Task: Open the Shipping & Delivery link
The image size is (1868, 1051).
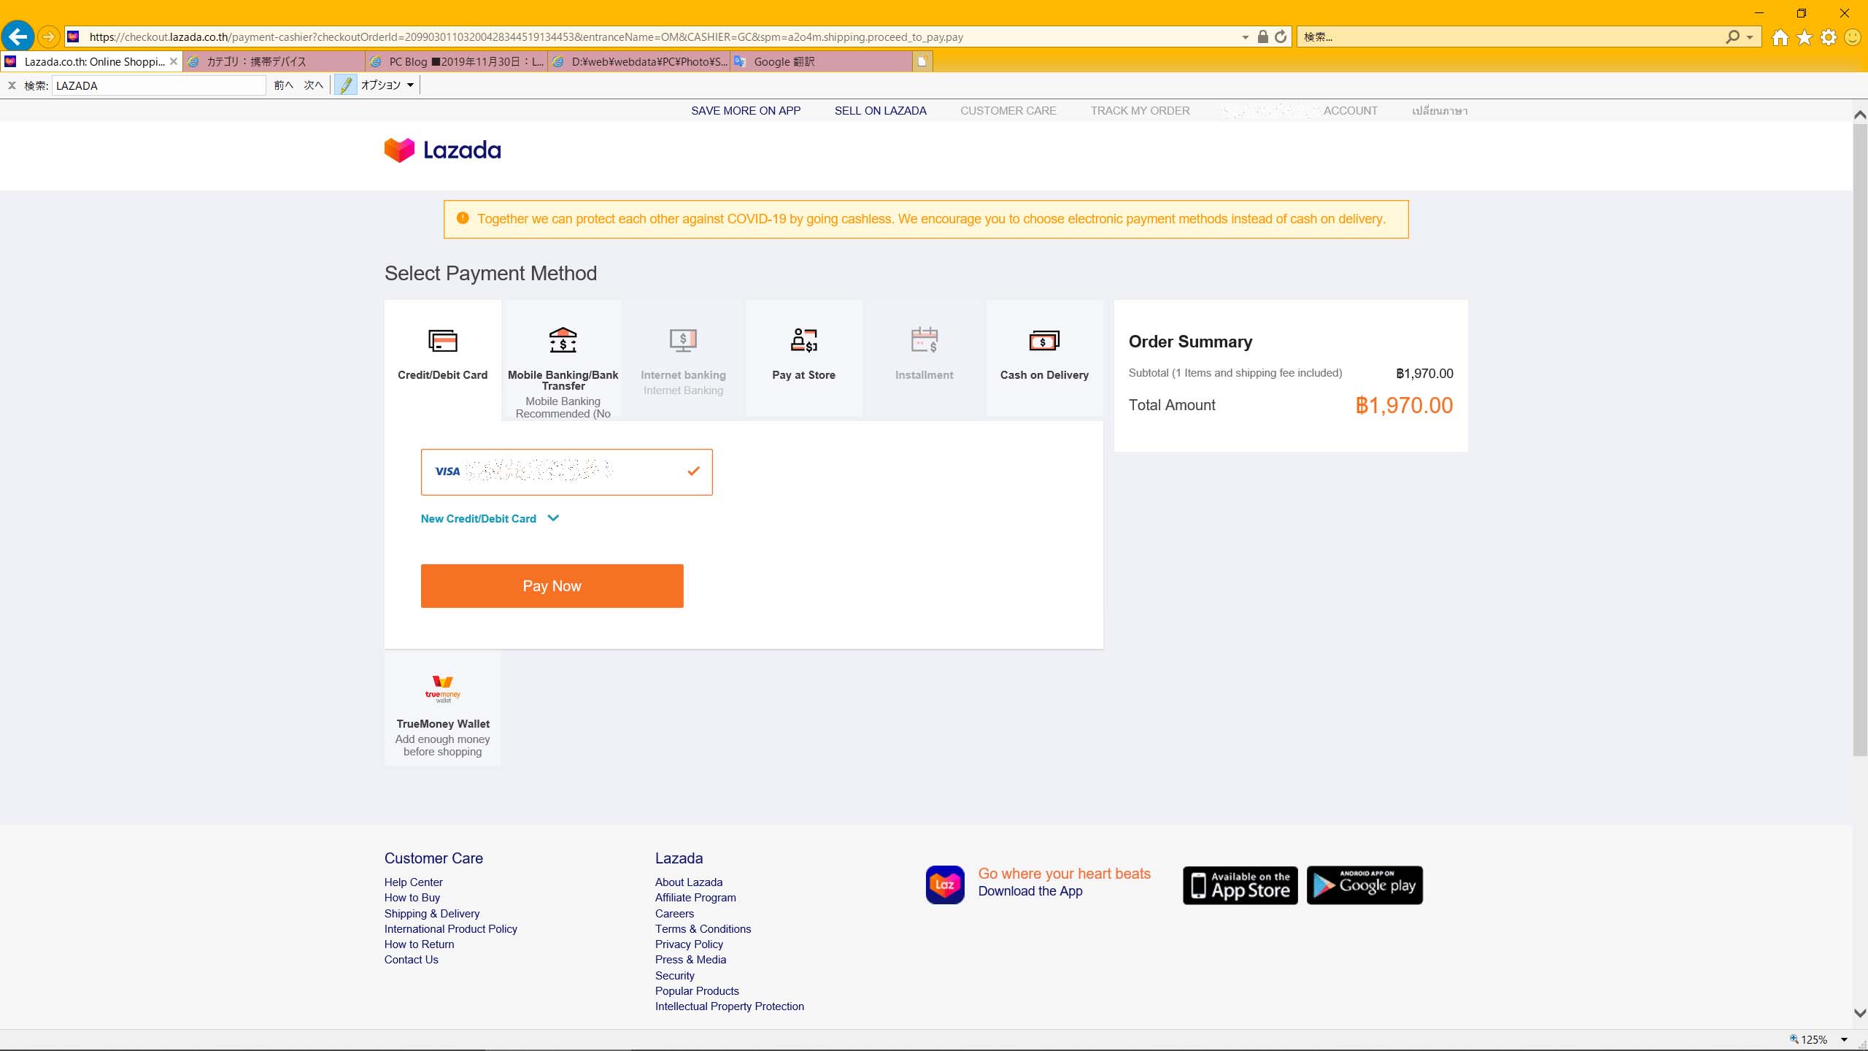Action: tap(432, 914)
